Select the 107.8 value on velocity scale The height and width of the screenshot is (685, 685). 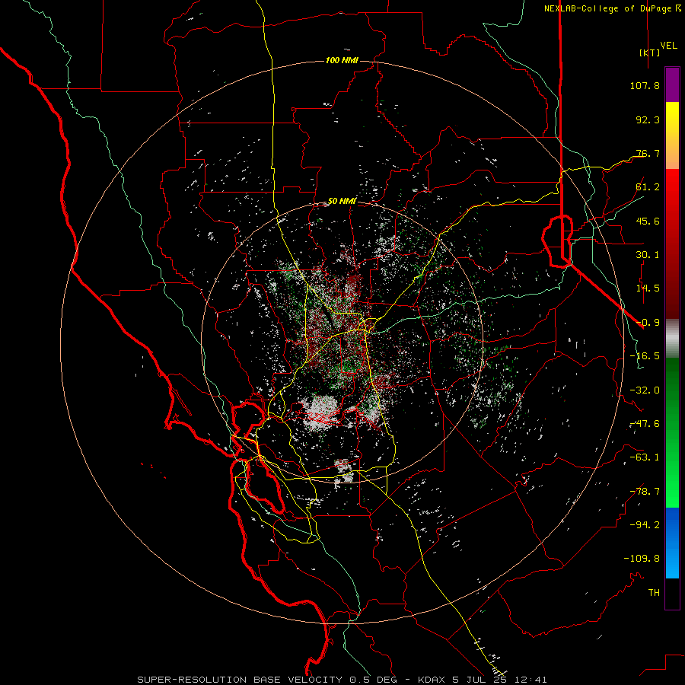coord(645,85)
